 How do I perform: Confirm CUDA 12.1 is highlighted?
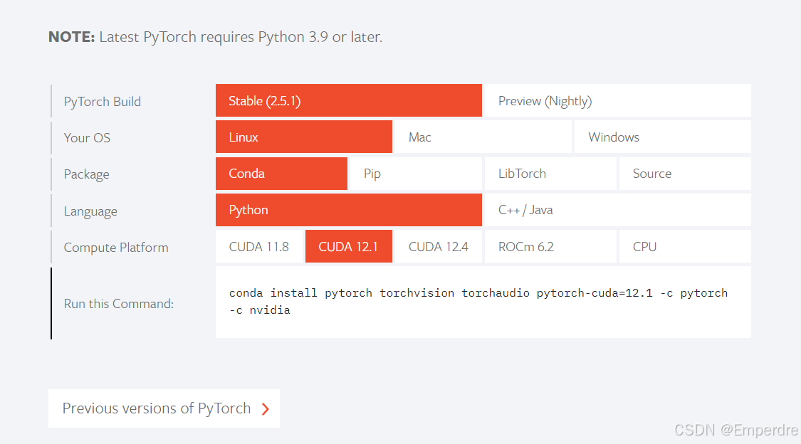348,246
